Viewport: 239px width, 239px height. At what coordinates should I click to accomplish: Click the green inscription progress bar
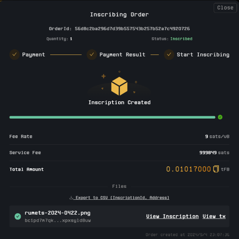click(112, 117)
